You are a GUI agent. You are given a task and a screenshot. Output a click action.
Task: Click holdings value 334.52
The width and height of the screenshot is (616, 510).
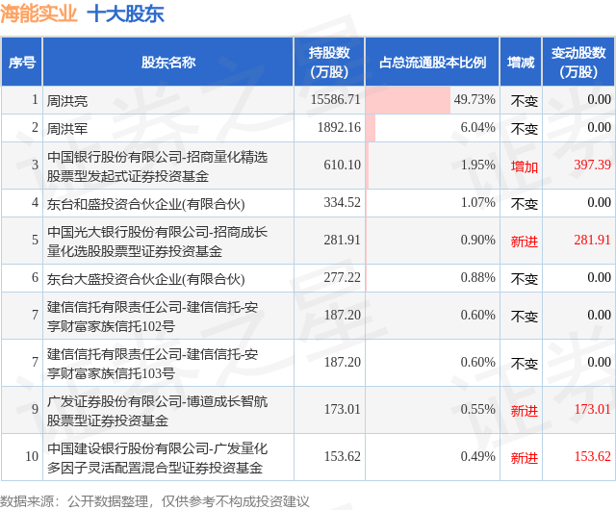coord(343,202)
